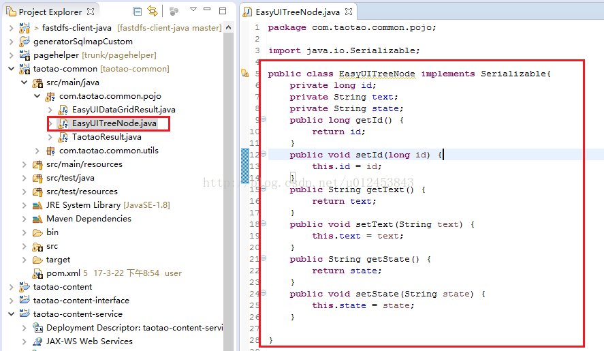This screenshot has width=604, height=351.
Task: Click the com.taotao.common.utils package icon
Action: (x=50, y=151)
